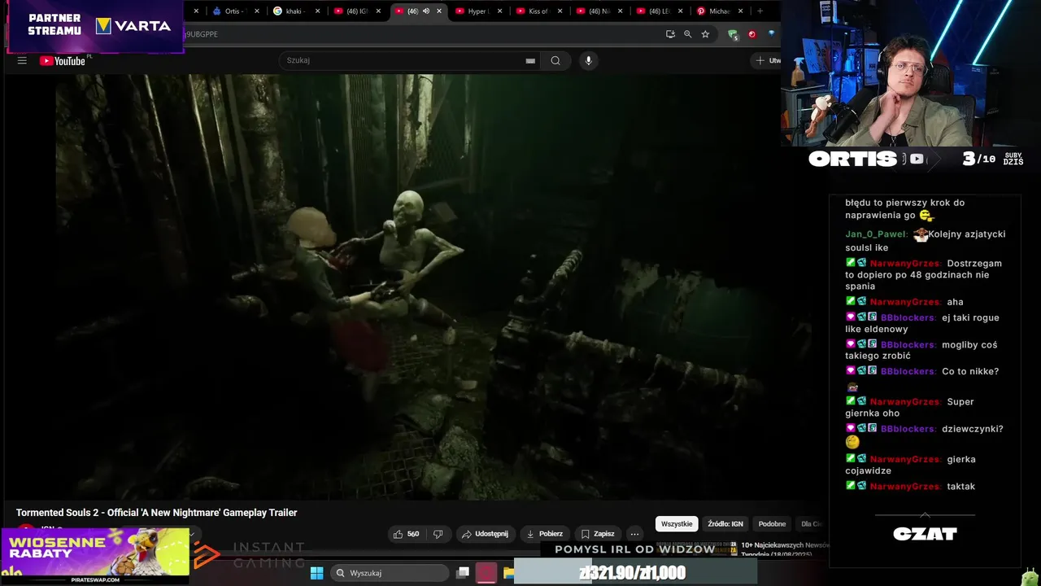Open the on-screen keyboard icon in search
The width and height of the screenshot is (1041, 586).
(x=530, y=60)
